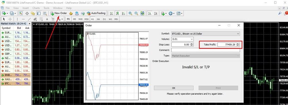
Task: Select the vertical line drawing tool
Action: [17, 19]
